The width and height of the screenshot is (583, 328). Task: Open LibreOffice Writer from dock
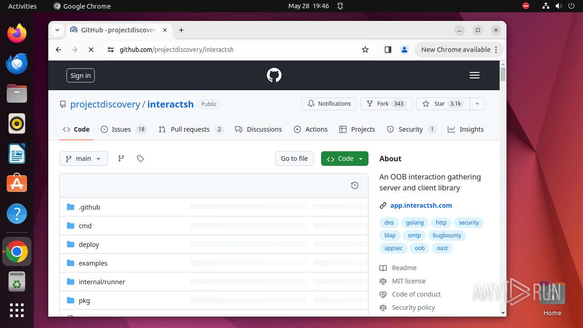click(x=17, y=154)
